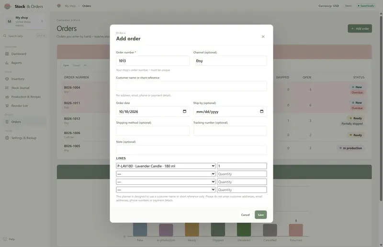Click the In production status badge
Screen dimensions: 383x247
tap(350, 148)
